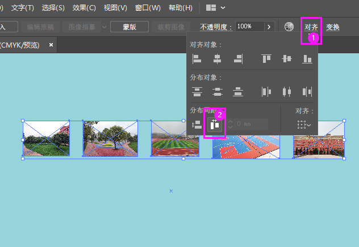Open the 视图(V) menu
This screenshot has width=359, height=247.
[115, 8]
